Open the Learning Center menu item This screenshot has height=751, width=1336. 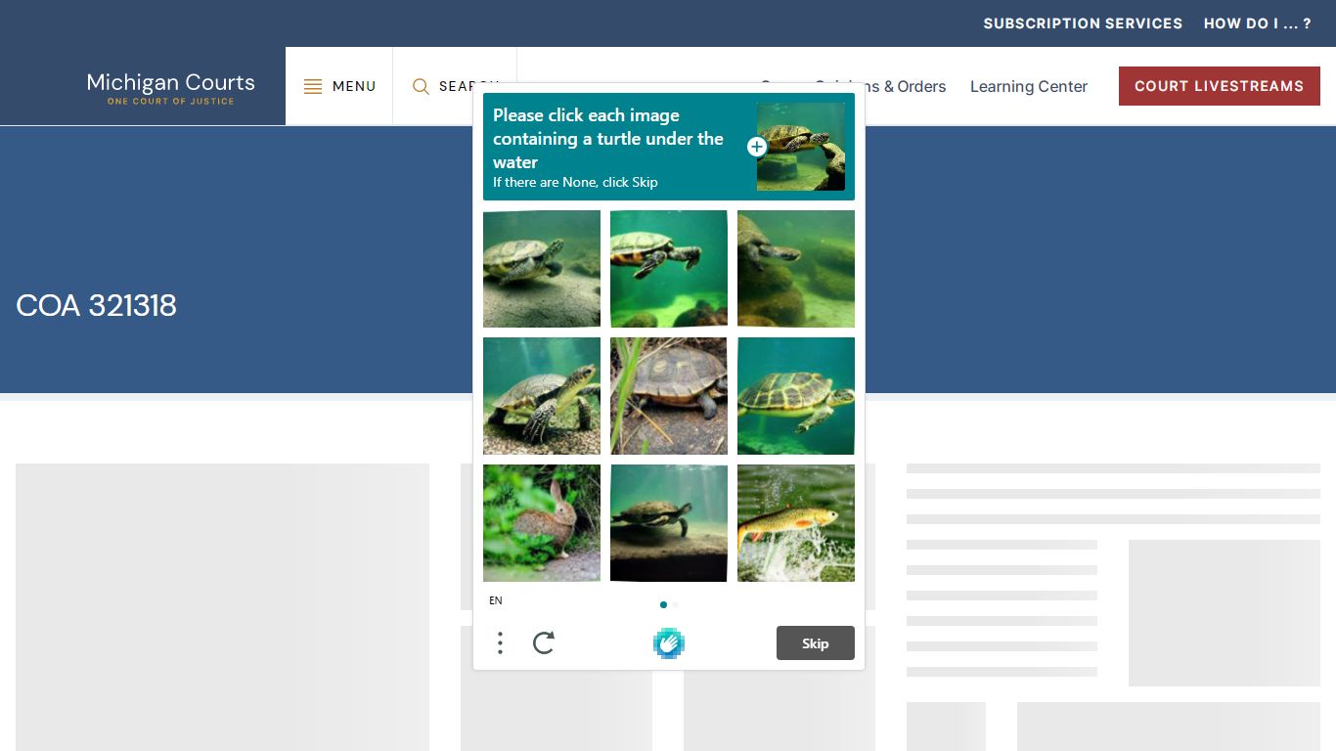[x=1028, y=86]
